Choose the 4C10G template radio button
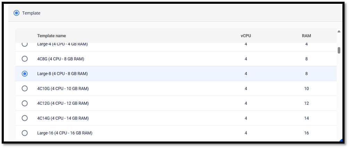Image resolution: width=349 pixels, height=148 pixels. point(25,89)
